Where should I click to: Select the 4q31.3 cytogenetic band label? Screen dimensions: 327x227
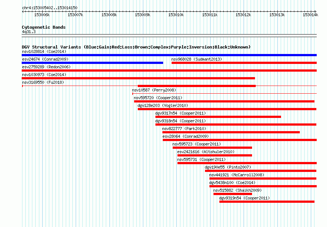(x=29, y=32)
